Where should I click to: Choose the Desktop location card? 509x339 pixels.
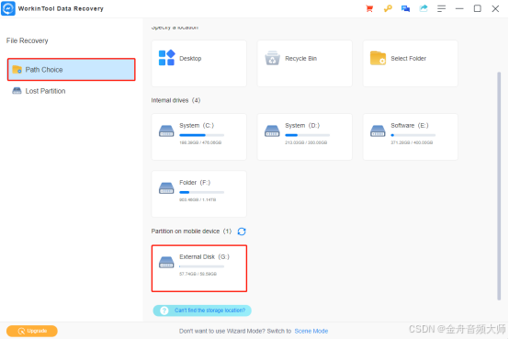click(199, 63)
